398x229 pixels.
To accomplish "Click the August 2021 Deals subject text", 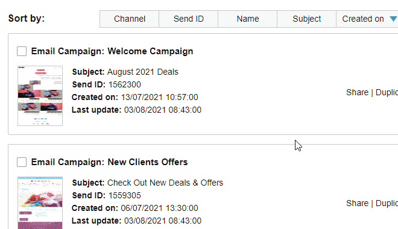I will [x=143, y=72].
